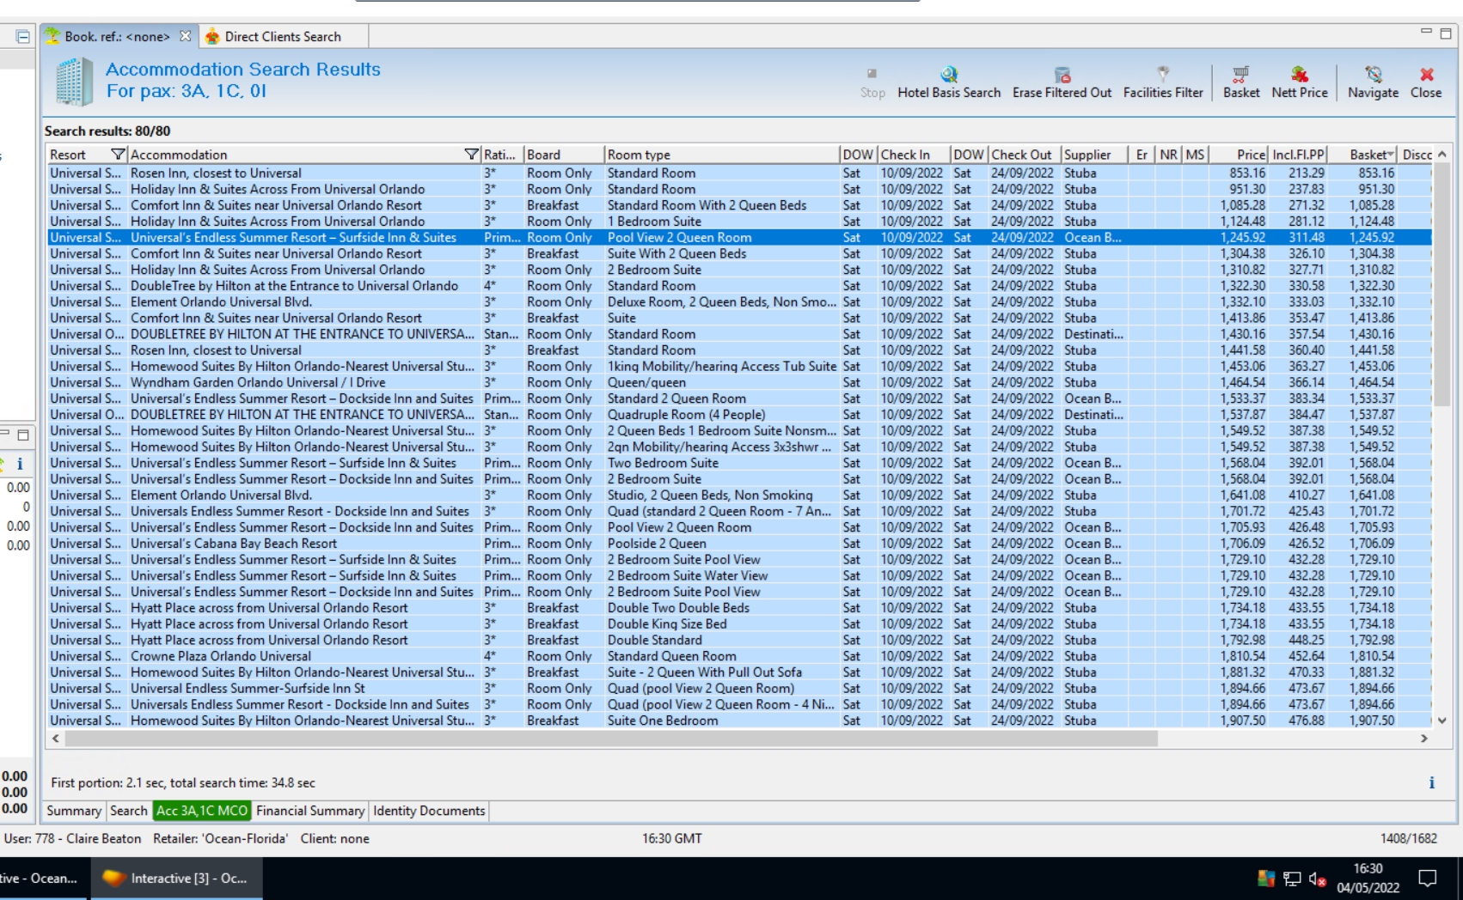Toggle Nett Price display
Image resolution: width=1463 pixels, height=900 pixels.
[x=1300, y=82]
